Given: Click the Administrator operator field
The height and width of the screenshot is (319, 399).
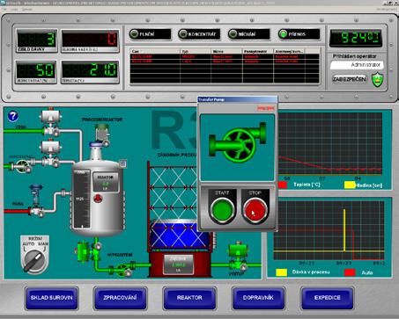Looking at the screenshot, I should 357,65.
